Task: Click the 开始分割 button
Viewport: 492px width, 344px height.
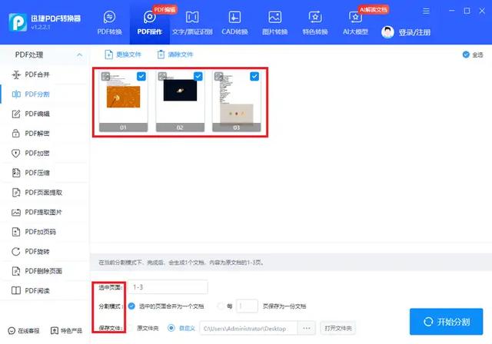Action: tap(446, 322)
